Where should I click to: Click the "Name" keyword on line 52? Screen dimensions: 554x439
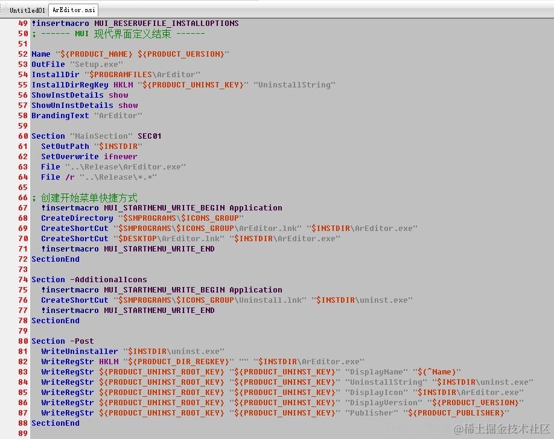[41, 54]
